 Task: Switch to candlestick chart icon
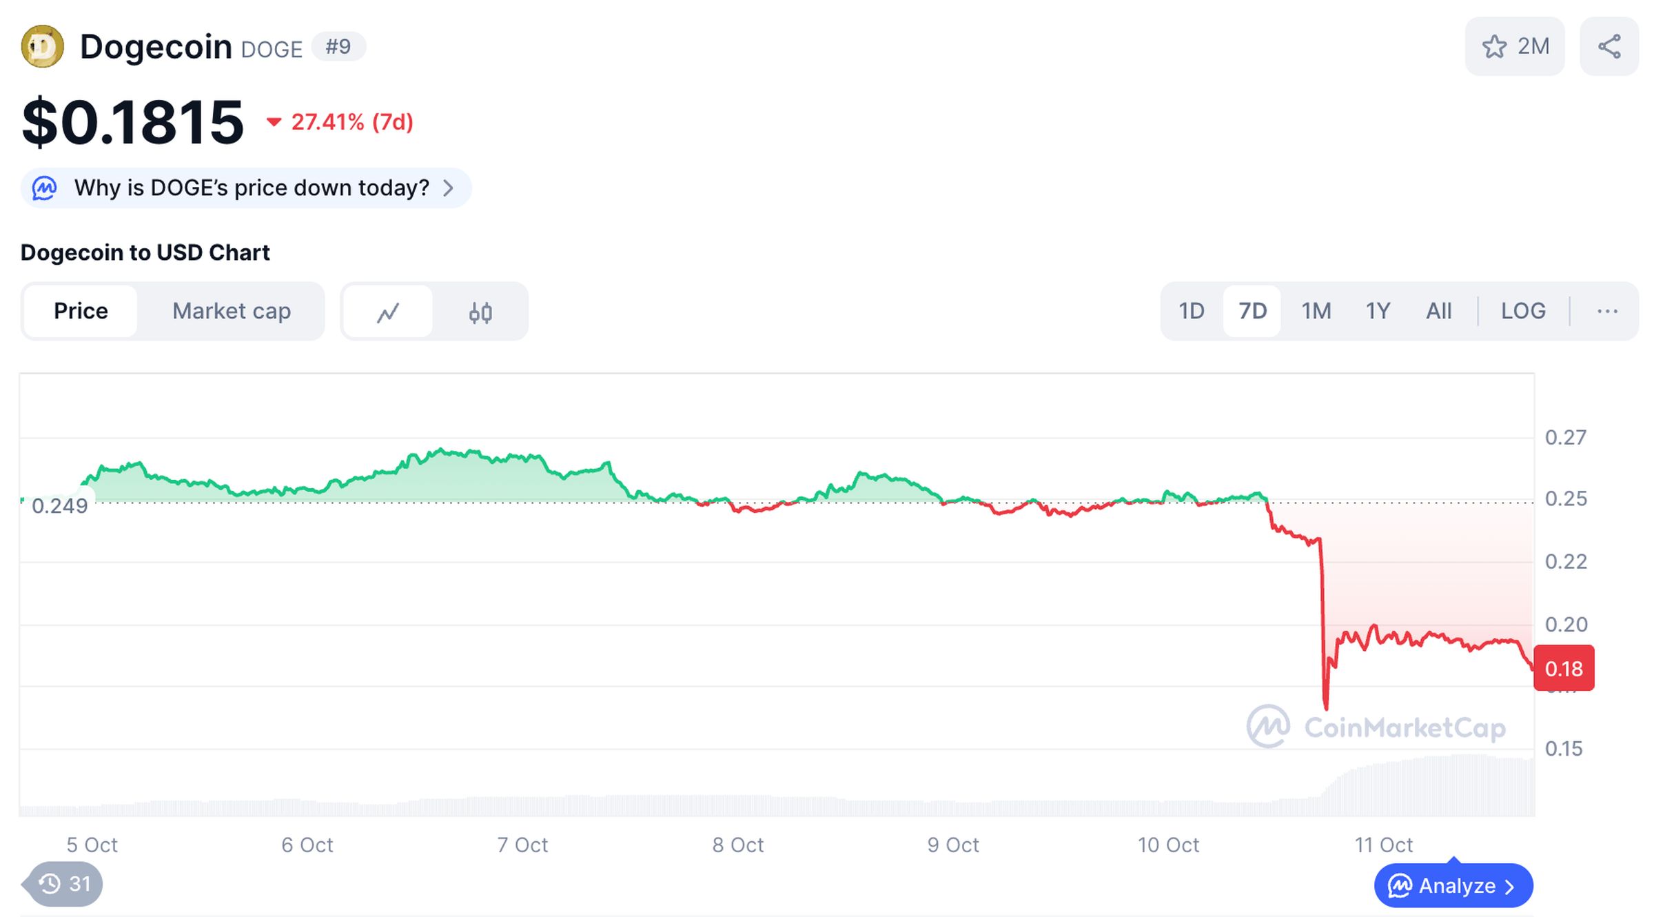[480, 312]
